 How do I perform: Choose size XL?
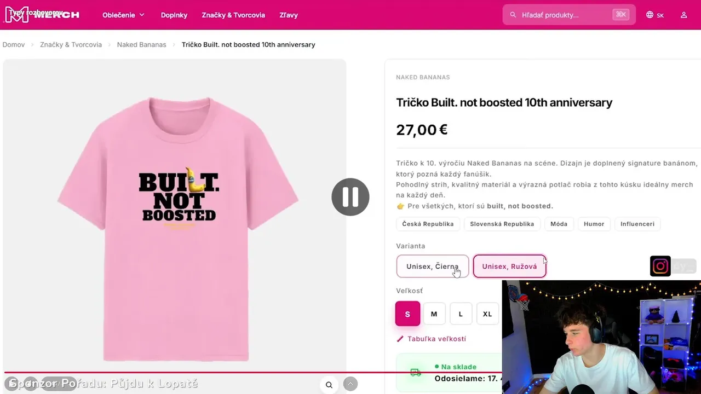point(487,314)
